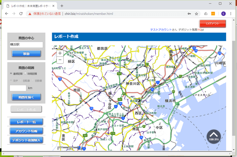The image size is (237, 157).
Task: Click the km distance input field
Action: [x=18, y=88]
